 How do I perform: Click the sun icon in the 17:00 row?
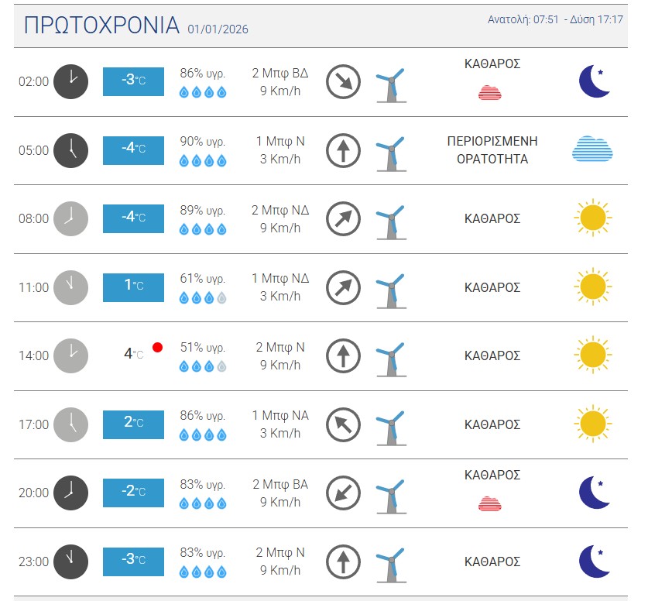pyautogui.click(x=592, y=424)
